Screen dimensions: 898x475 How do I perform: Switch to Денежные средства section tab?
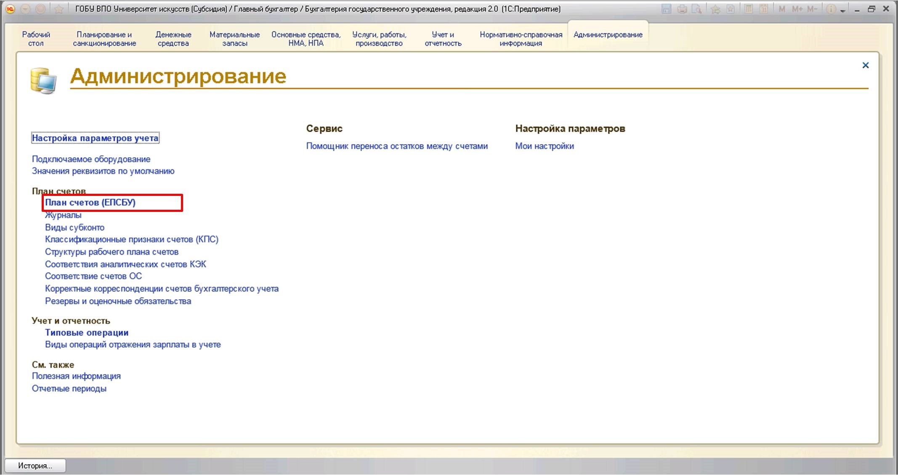[x=173, y=39]
